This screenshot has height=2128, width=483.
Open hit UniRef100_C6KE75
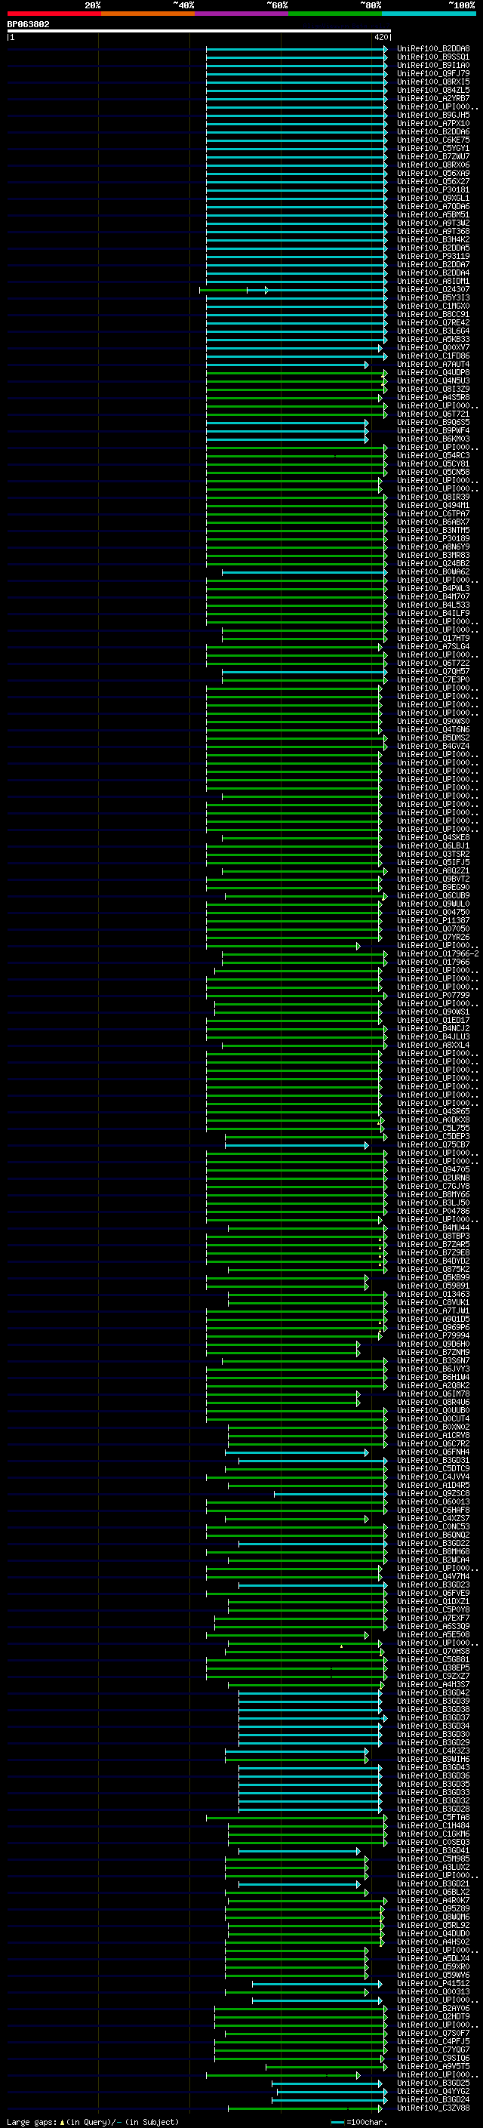(432, 140)
